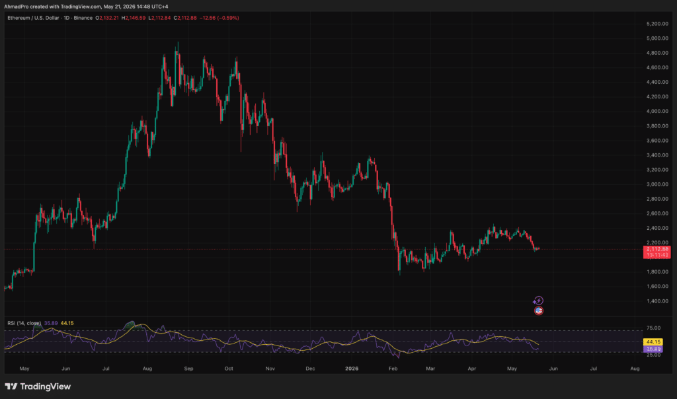The height and width of the screenshot is (399, 677).
Task: Click the 3,200.00 price axis label
Action: [657, 170]
